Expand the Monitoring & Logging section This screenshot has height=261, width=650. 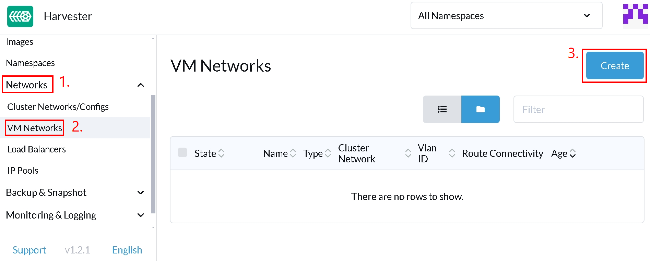[x=141, y=215]
